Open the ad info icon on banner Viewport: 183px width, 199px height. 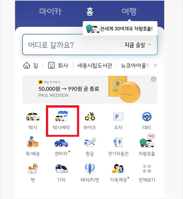tap(153, 79)
